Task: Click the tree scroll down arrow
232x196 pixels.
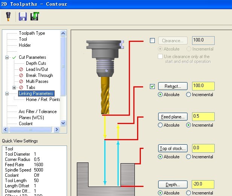Action: [63, 123]
